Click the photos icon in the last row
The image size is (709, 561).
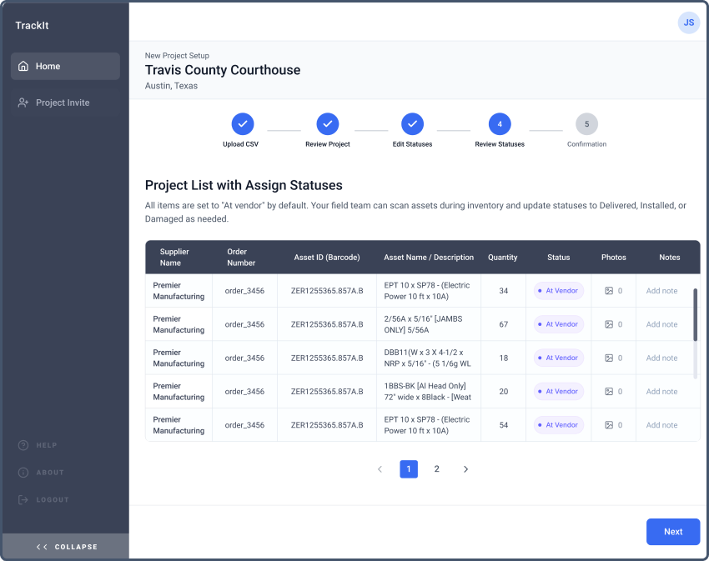(x=609, y=425)
